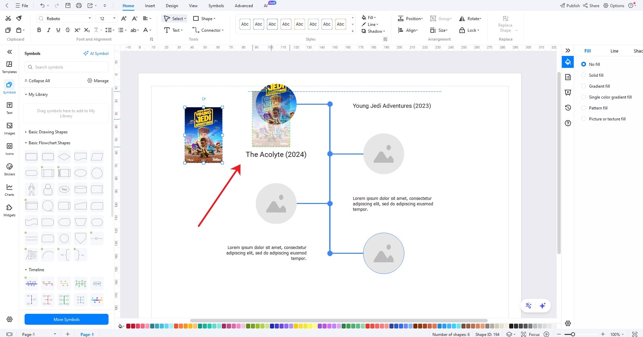This screenshot has height=337, width=643.
Task: Select the Pattern fill radio option
Action: point(584,108)
